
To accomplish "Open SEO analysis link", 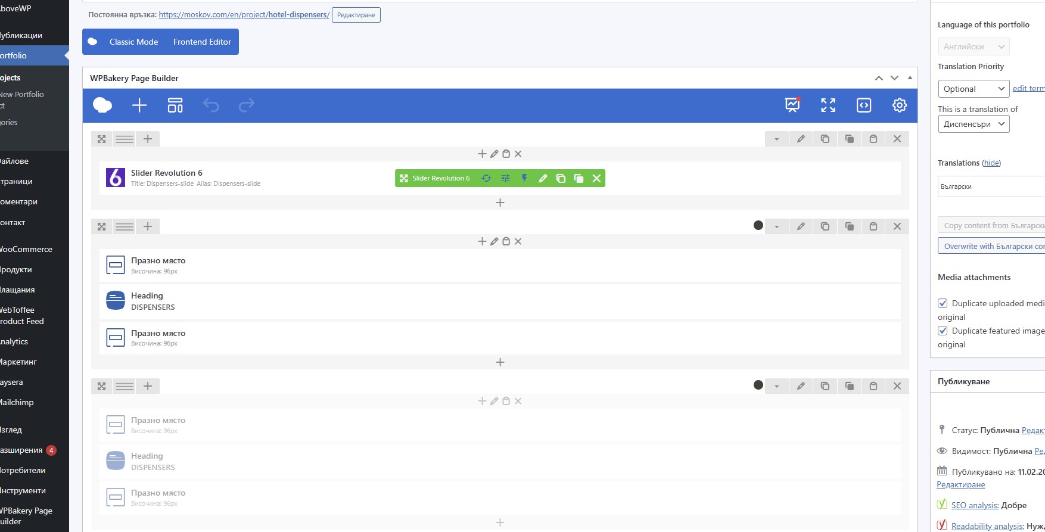I will 975,505.
